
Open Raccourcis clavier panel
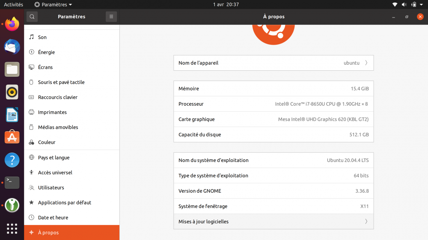tap(72, 97)
